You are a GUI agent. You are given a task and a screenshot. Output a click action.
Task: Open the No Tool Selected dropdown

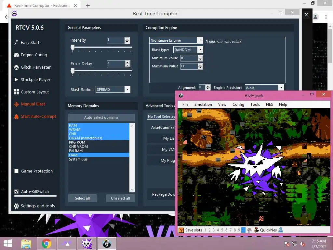(161, 117)
